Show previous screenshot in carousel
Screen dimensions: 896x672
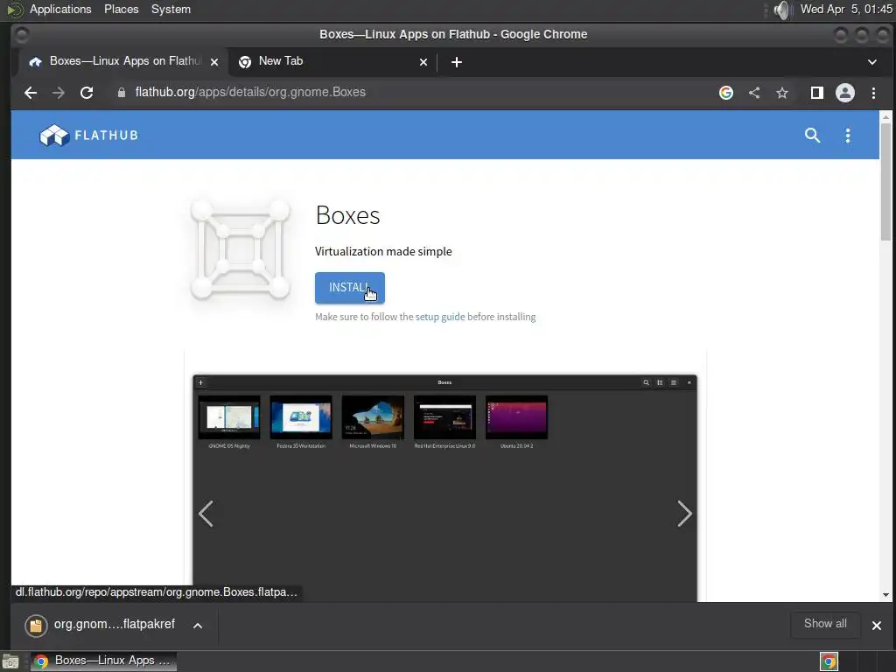pos(206,513)
